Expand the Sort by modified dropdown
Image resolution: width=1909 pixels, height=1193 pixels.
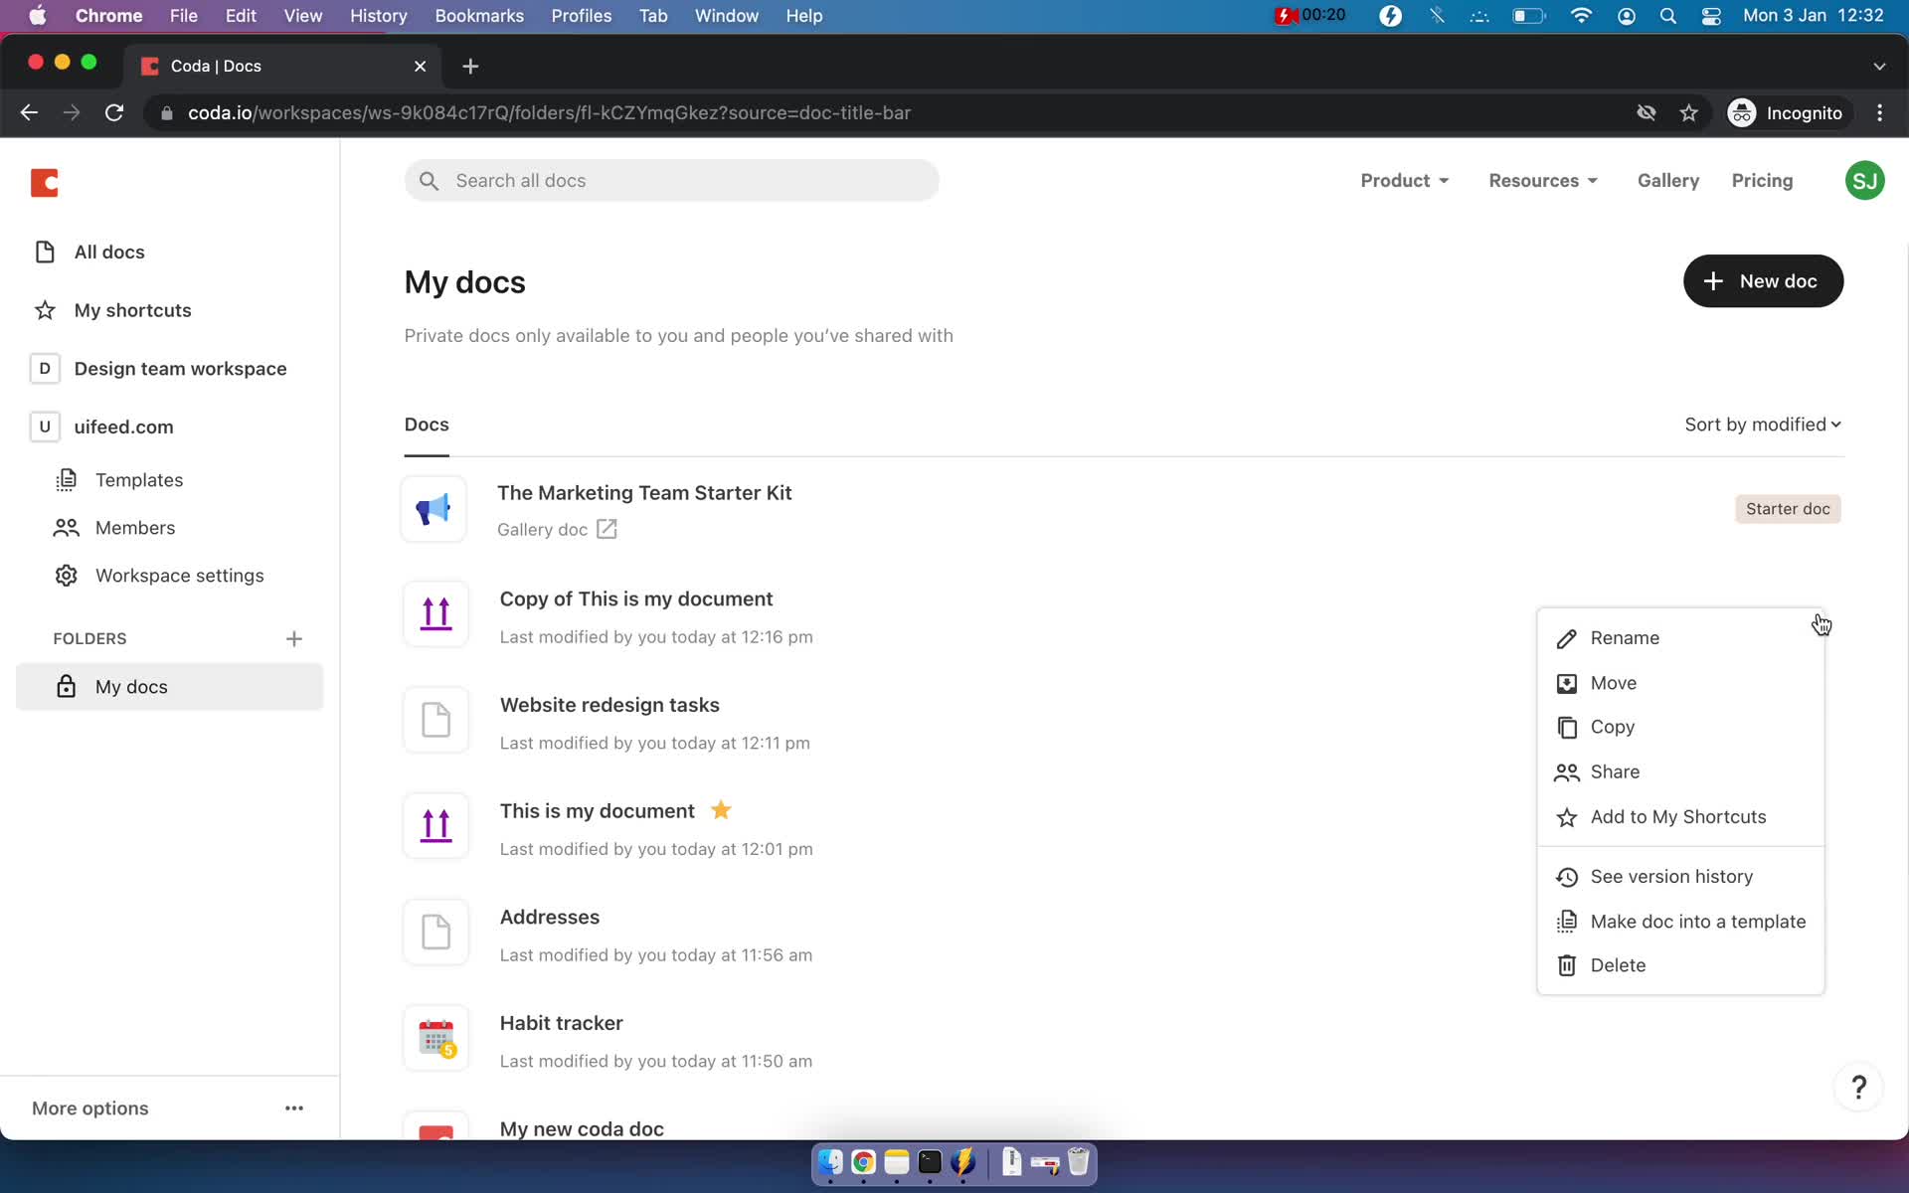pyautogui.click(x=1761, y=424)
